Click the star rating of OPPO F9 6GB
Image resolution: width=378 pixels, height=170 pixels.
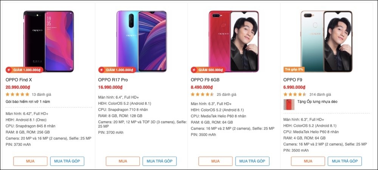[202, 94]
